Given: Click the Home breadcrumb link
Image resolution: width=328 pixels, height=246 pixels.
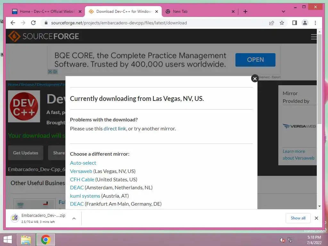Looking at the screenshot, I should pos(13,85).
